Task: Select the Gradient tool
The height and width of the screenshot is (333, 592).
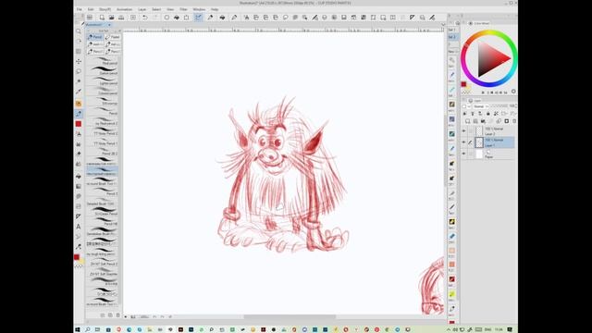Action: point(79,187)
